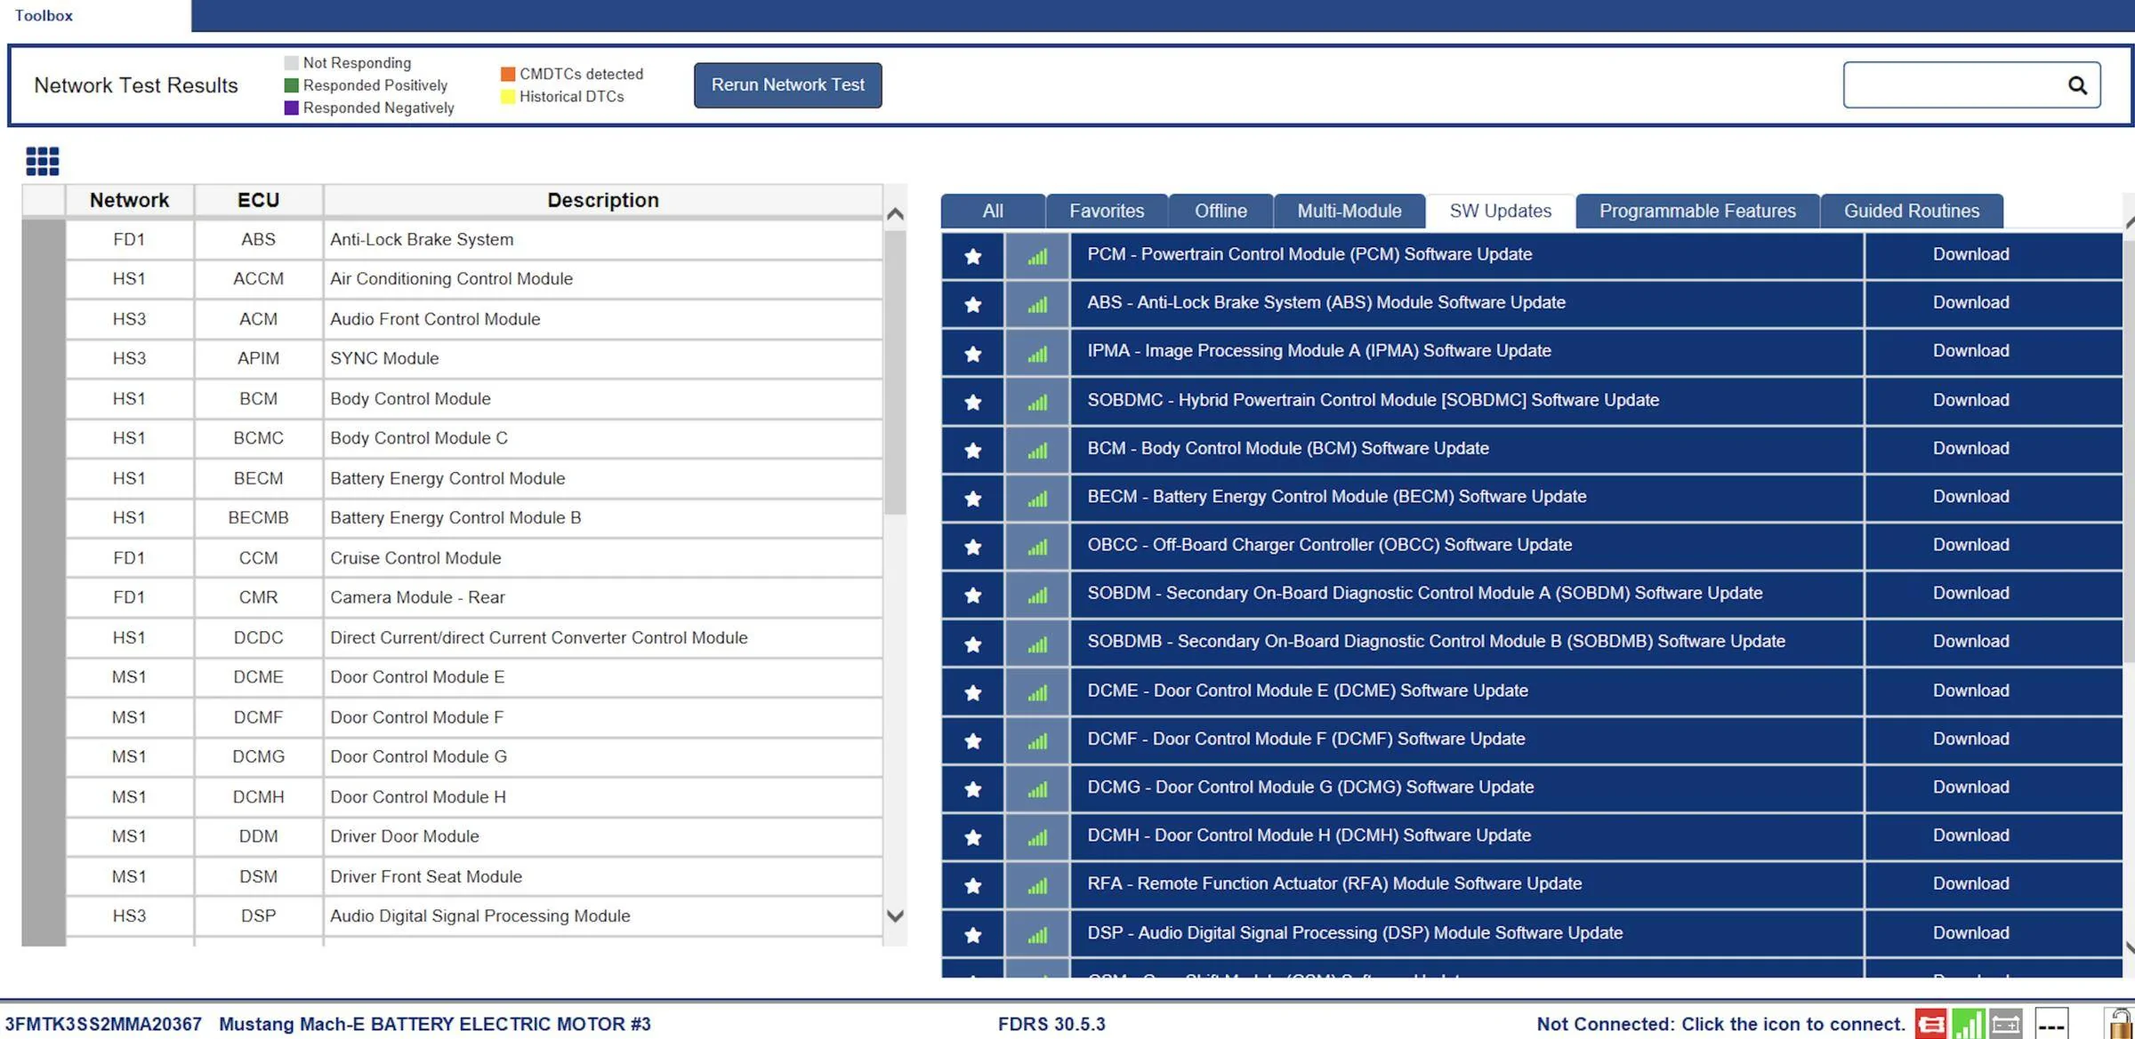Click the padlock icon in the status bar

pyautogui.click(x=2120, y=1024)
